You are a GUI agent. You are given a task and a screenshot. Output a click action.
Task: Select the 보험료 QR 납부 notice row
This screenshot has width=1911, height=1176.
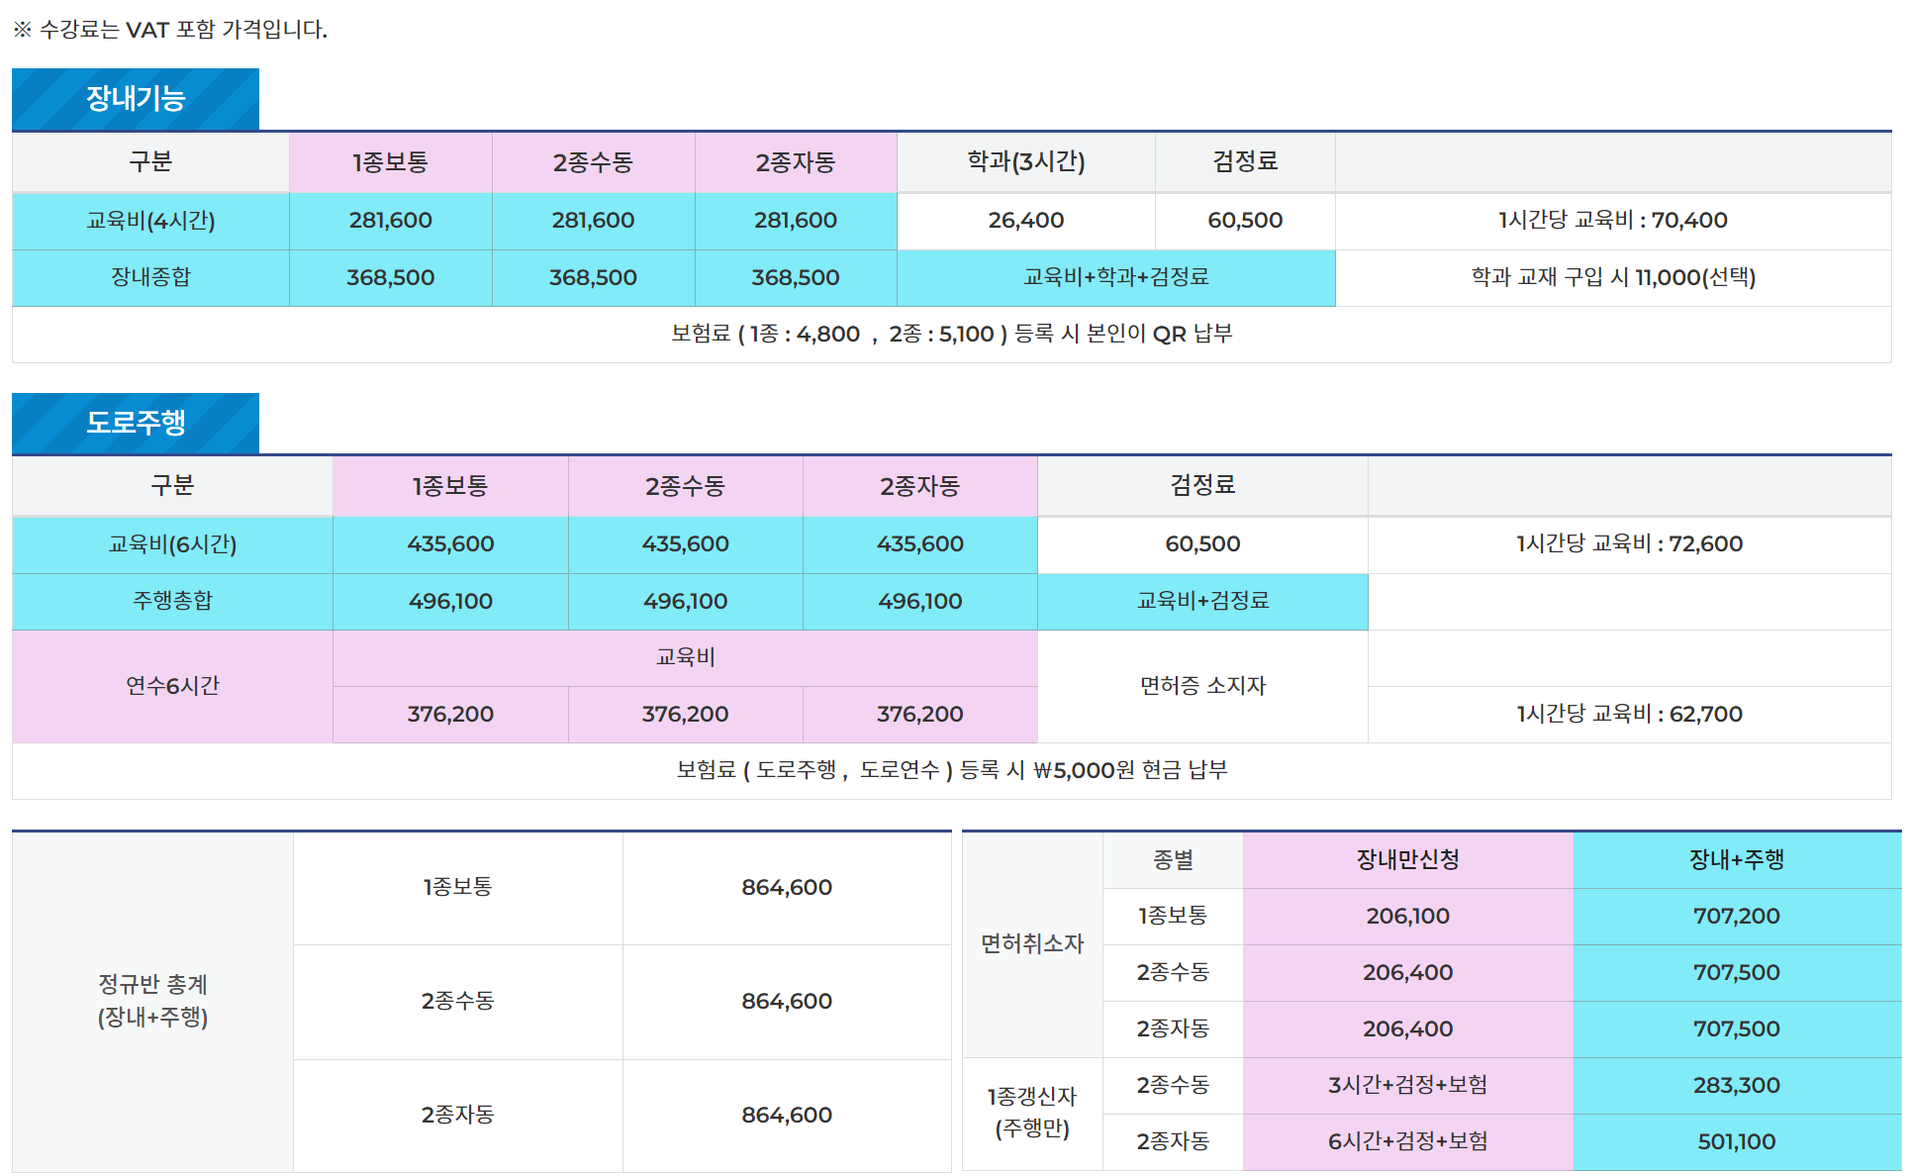coord(950,335)
